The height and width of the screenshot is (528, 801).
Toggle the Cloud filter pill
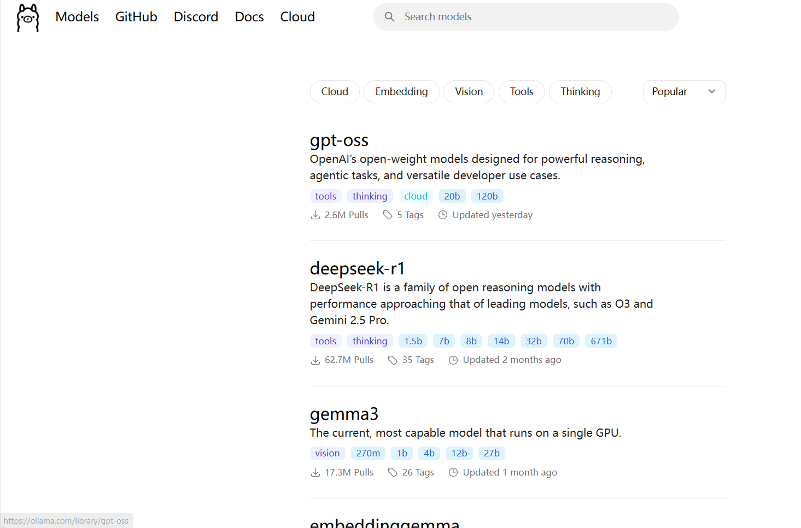335,92
